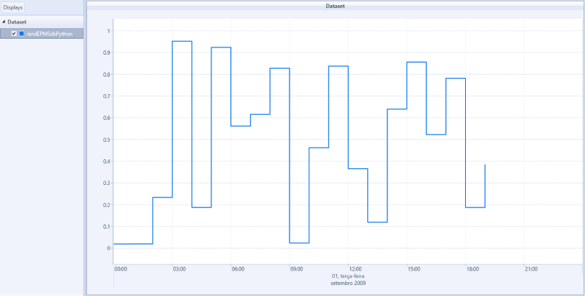Click the 12:00 time axis label

[x=355, y=269]
